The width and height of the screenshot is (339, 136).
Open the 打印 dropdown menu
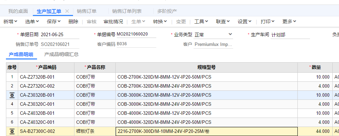coord(267,22)
